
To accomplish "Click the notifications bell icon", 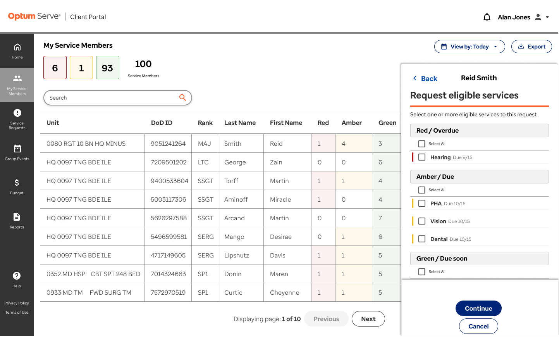I will (487, 17).
